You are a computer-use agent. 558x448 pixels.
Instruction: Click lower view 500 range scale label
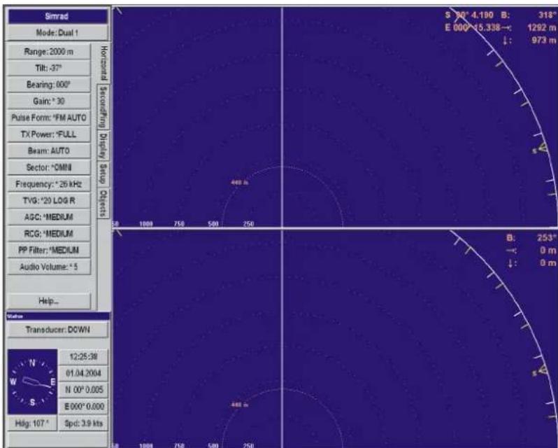click(213, 445)
